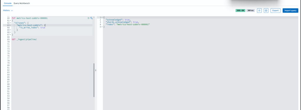Click the "index" value in response
This screenshot has width=301, height=110.
133,25
